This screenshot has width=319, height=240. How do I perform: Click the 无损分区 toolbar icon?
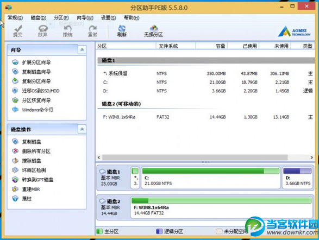tap(154, 31)
